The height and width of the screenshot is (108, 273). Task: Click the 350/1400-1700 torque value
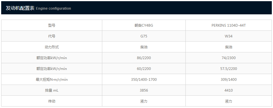(144, 80)
